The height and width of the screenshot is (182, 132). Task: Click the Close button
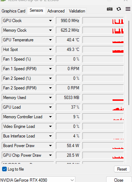[x=119, y=180]
